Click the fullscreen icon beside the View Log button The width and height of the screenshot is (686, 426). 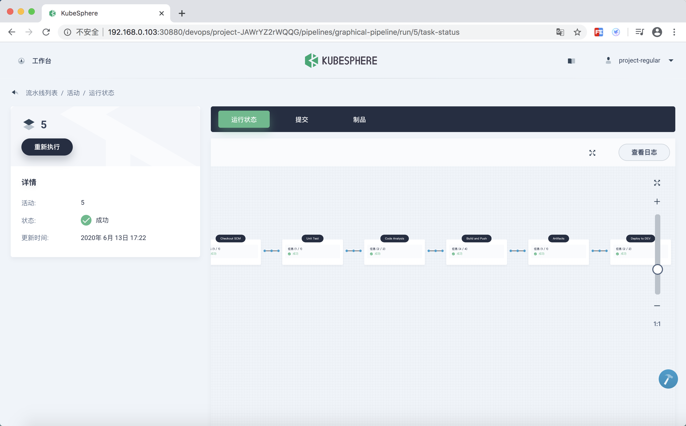click(x=592, y=153)
